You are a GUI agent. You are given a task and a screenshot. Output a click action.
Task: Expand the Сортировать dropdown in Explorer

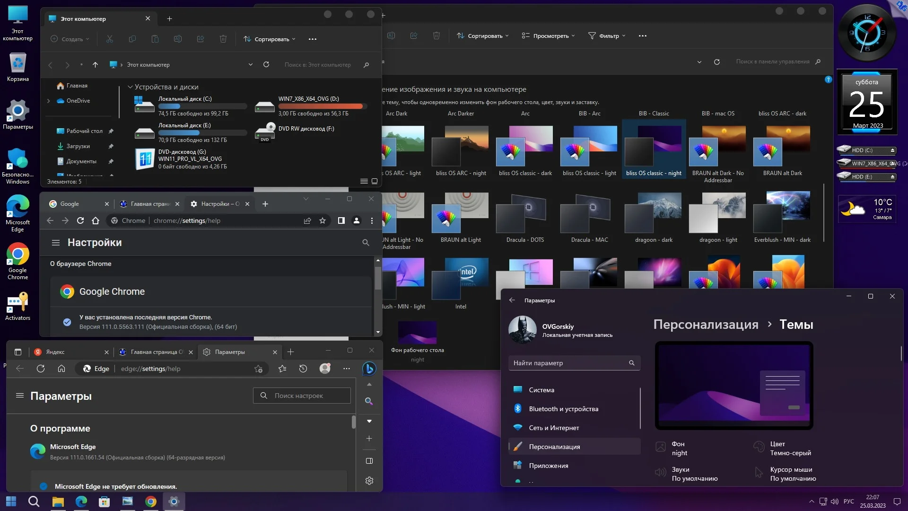[x=270, y=39]
